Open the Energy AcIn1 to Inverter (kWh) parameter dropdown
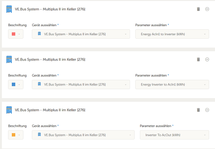Viewport: 215px width, 149px height. tap(172, 34)
